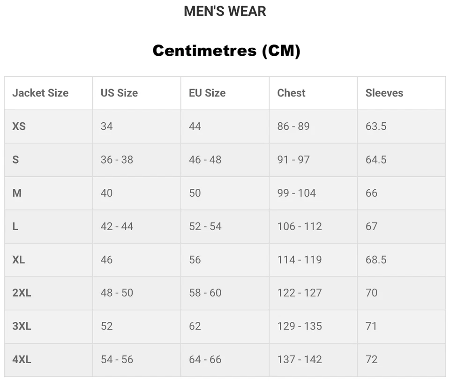Click chest measurement 137 - 142
This screenshot has width=450, height=381.
point(300,359)
